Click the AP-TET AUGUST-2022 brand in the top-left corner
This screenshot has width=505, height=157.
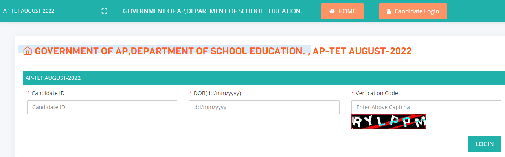coord(29,11)
